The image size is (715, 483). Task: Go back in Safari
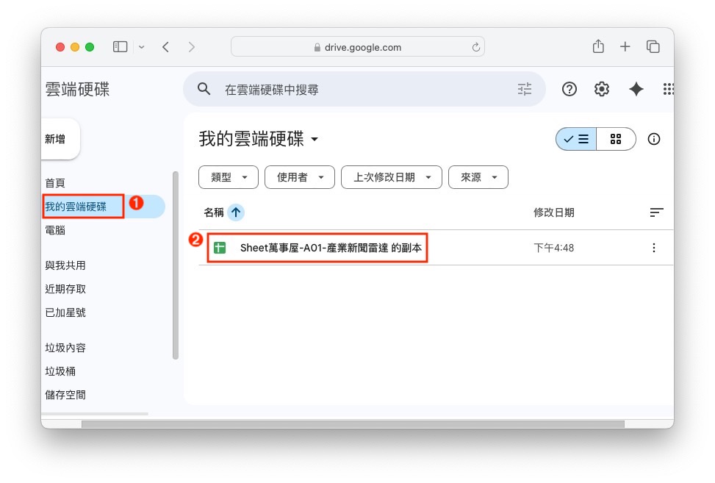[165, 46]
